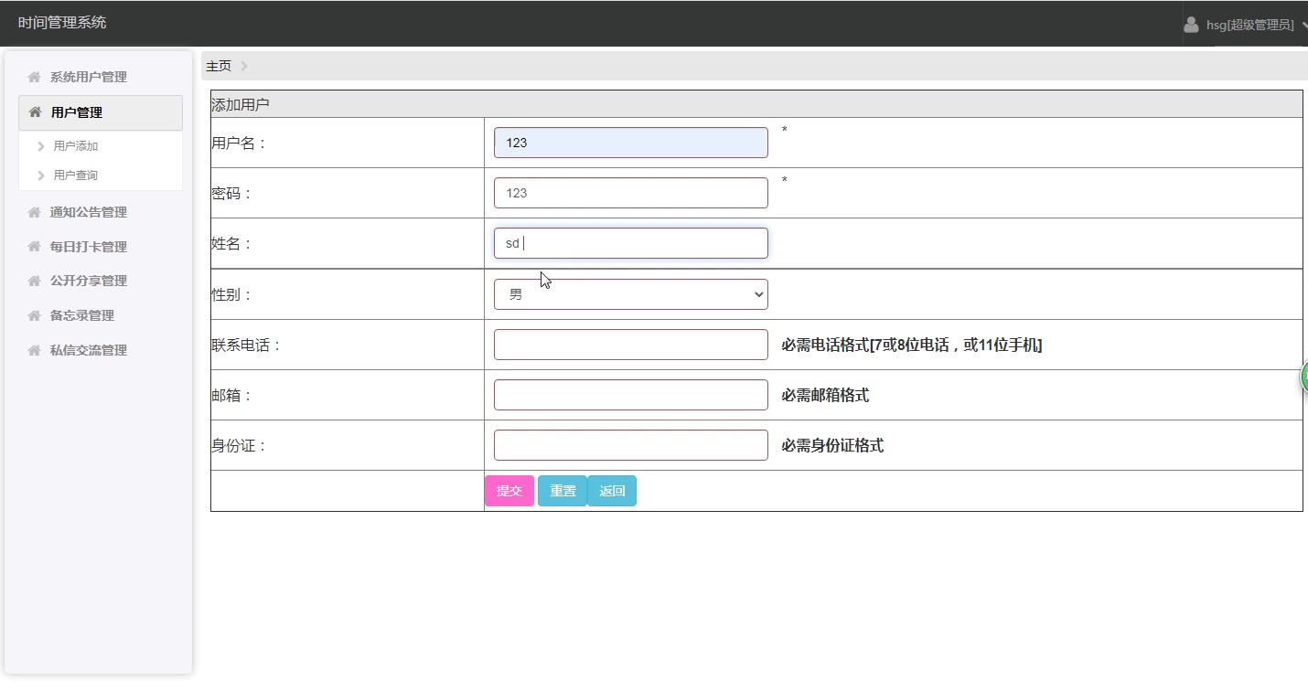Click home icon beside 系统用户管理
Screen dimensions: 1308x691
pos(35,78)
